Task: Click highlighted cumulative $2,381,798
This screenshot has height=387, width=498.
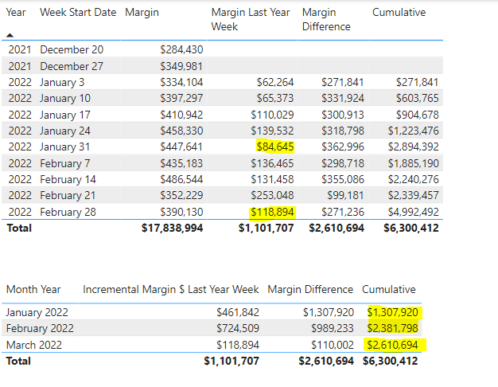Action: coord(392,328)
